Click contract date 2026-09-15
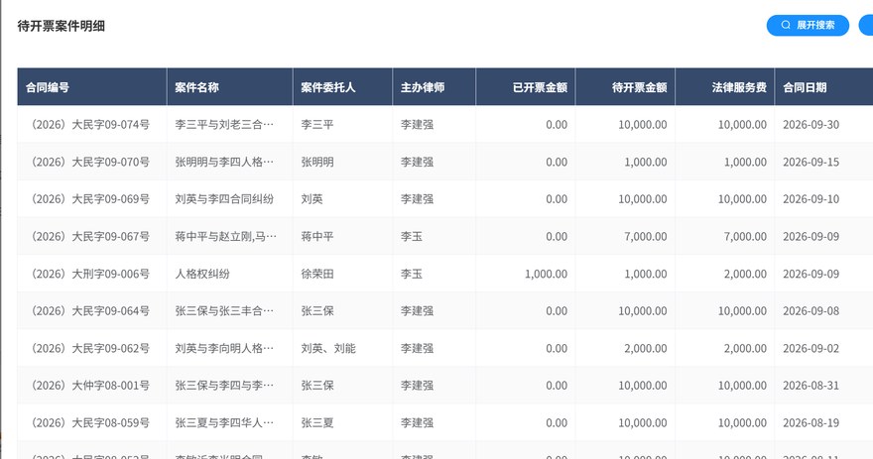The image size is (873, 459). click(x=811, y=162)
